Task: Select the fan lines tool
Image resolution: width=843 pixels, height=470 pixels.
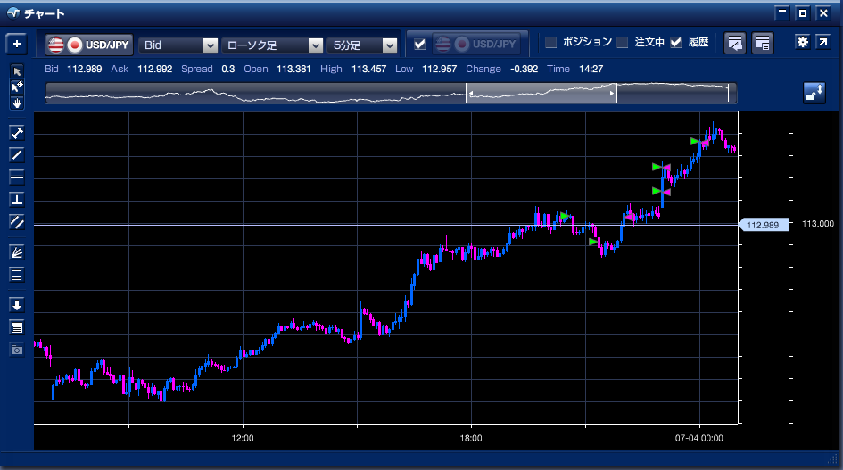Action: (x=17, y=252)
